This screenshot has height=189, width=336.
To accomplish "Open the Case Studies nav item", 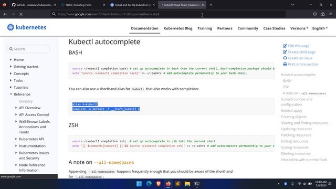I will click(274, 28).
